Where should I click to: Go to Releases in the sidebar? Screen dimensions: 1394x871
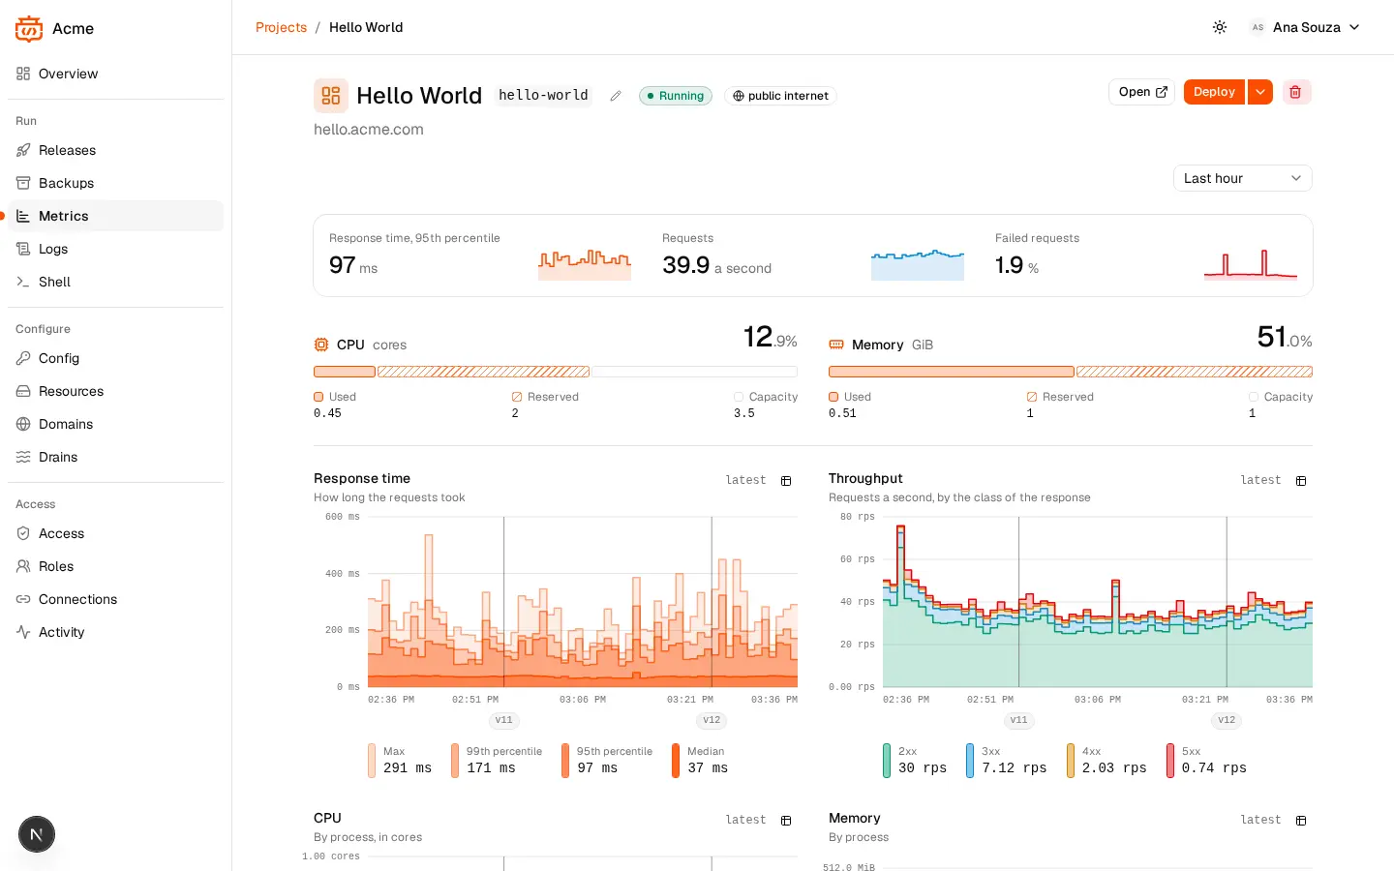point(116,150)
